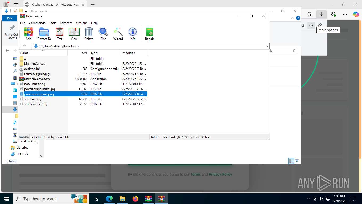Click the up one level arrow in WinRAR
This screenshot has height=204, width=362.
24,46
